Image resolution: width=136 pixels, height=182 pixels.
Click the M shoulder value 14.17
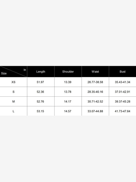coord(68,102)
